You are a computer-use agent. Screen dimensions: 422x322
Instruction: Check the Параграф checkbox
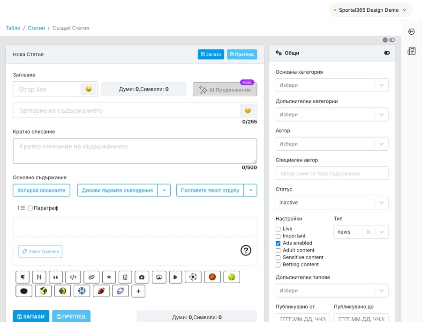coord(30,208)
